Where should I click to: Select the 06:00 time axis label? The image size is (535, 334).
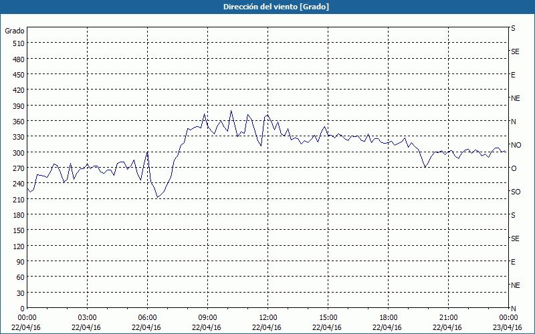click(x=147, y=318)
